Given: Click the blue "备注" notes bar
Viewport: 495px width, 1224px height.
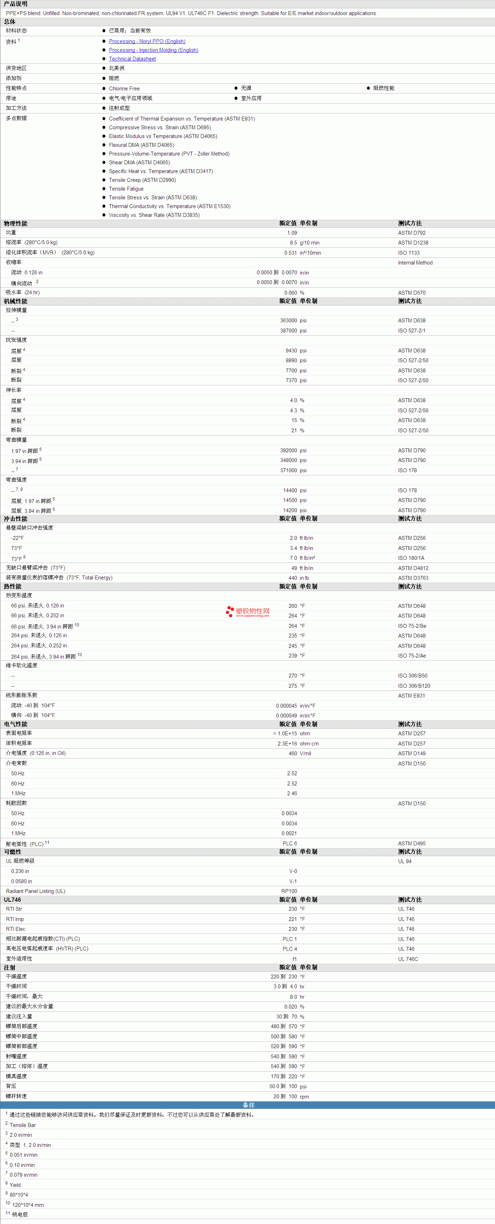Looking at the screenshot, I should [x=247, y=1105].
